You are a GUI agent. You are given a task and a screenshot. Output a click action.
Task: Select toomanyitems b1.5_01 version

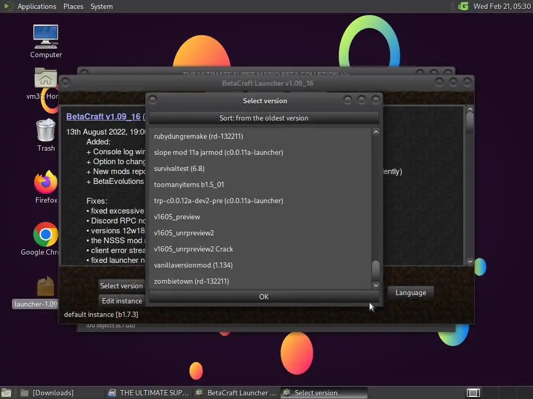click(260, 184)
